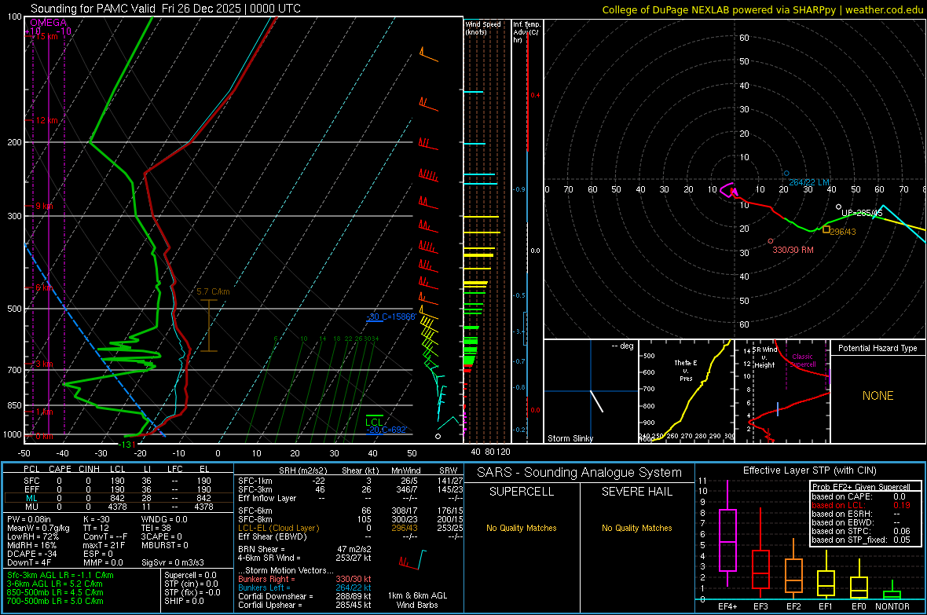The image size is (927, 615).
Task: Click the '9 km' height marker
Action: (x=44, y=206)
